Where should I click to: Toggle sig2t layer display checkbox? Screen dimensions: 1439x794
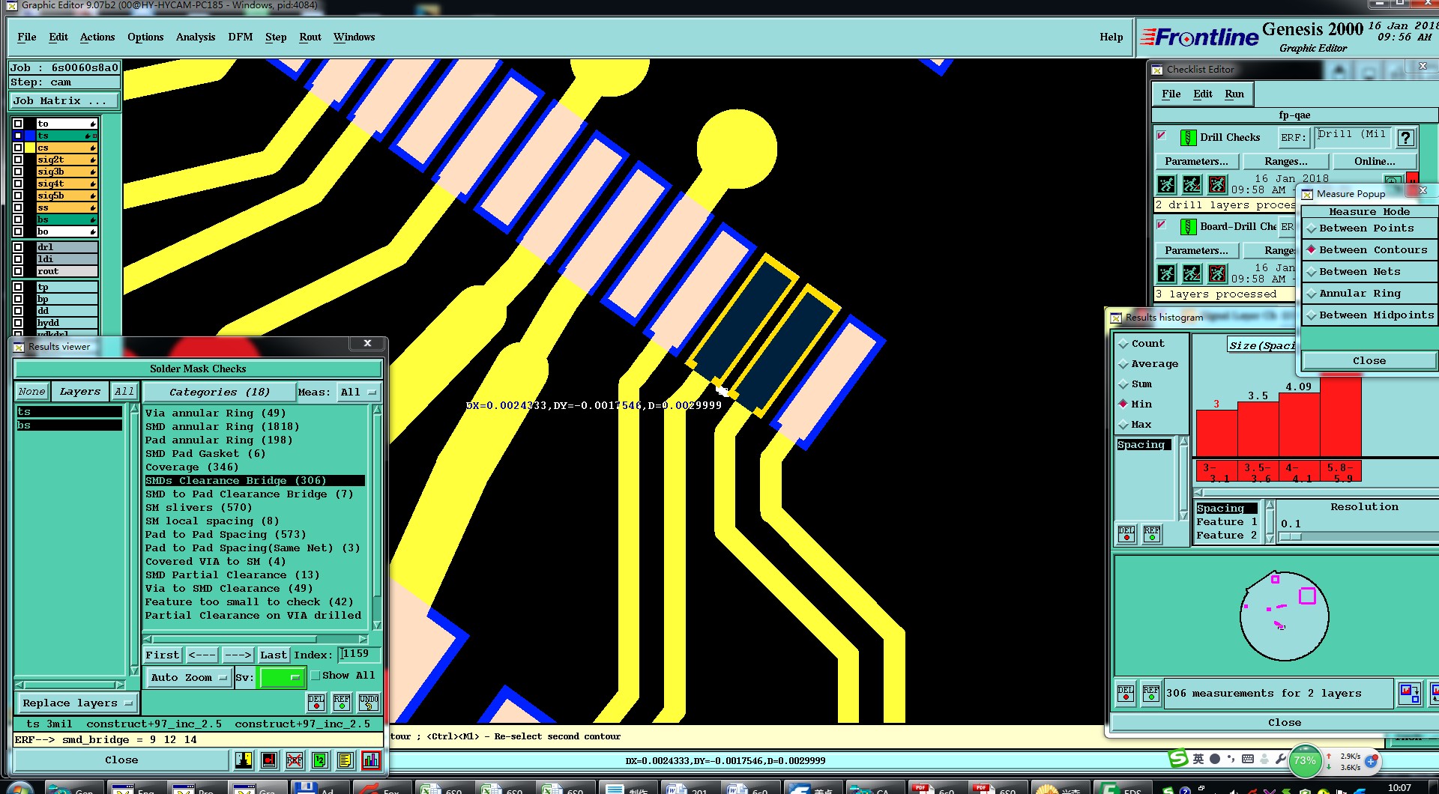coord(18,160)
